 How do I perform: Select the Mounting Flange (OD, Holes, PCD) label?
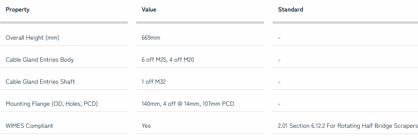(52, 104)
